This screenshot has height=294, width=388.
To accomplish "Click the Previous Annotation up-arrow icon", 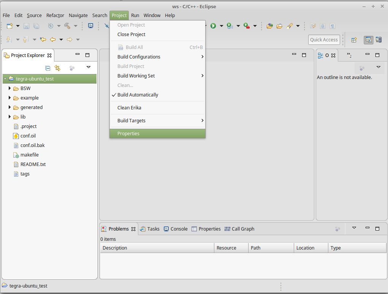I will (x=26, y=40).
